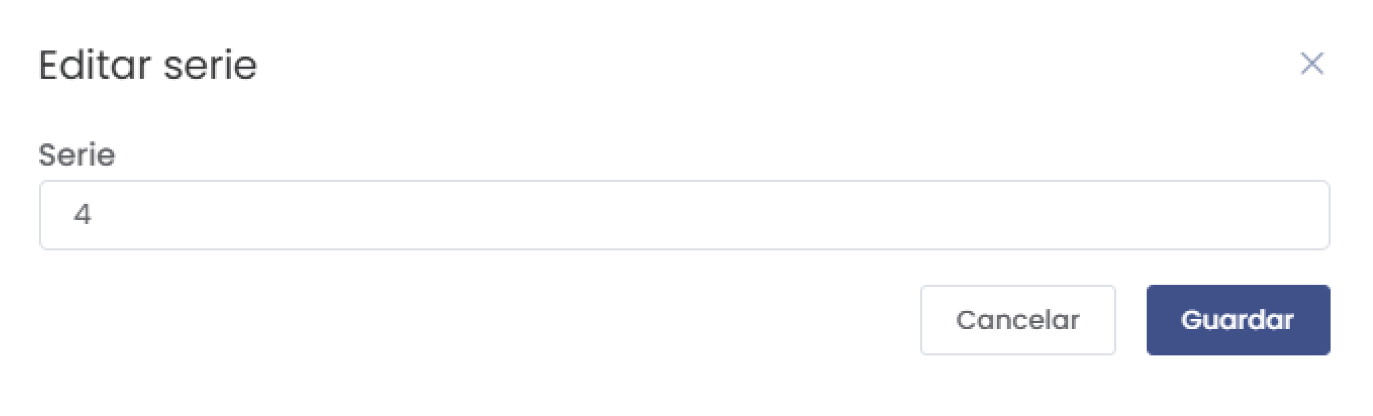Click inside the Serie input field
The width and height of the screenshot is (1373, 416).
[684, 215]
